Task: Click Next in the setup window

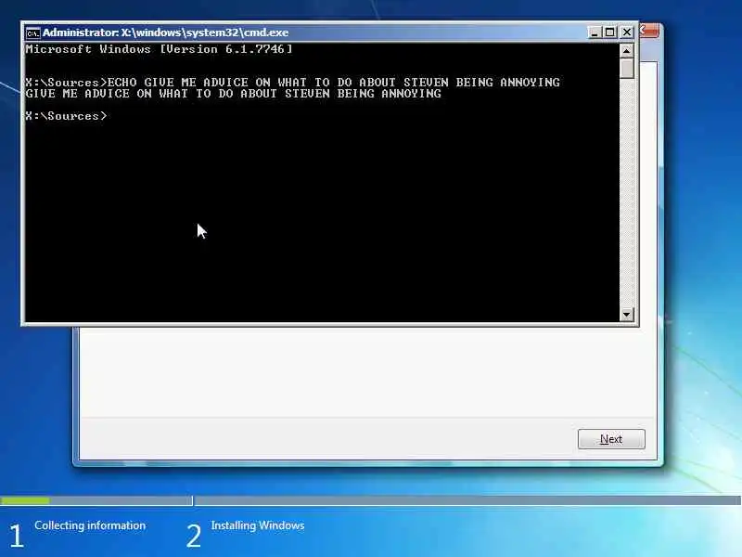Action: coord(611,439)
